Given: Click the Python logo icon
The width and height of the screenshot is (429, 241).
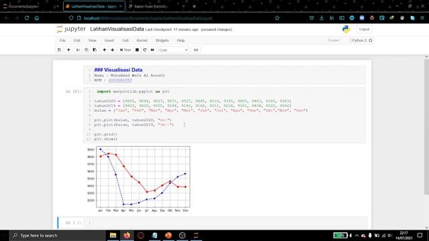Looking at the screenshot, I should coord(346,29).
